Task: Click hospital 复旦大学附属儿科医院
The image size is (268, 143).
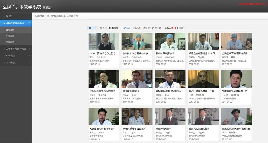Action: click(99, 61)
